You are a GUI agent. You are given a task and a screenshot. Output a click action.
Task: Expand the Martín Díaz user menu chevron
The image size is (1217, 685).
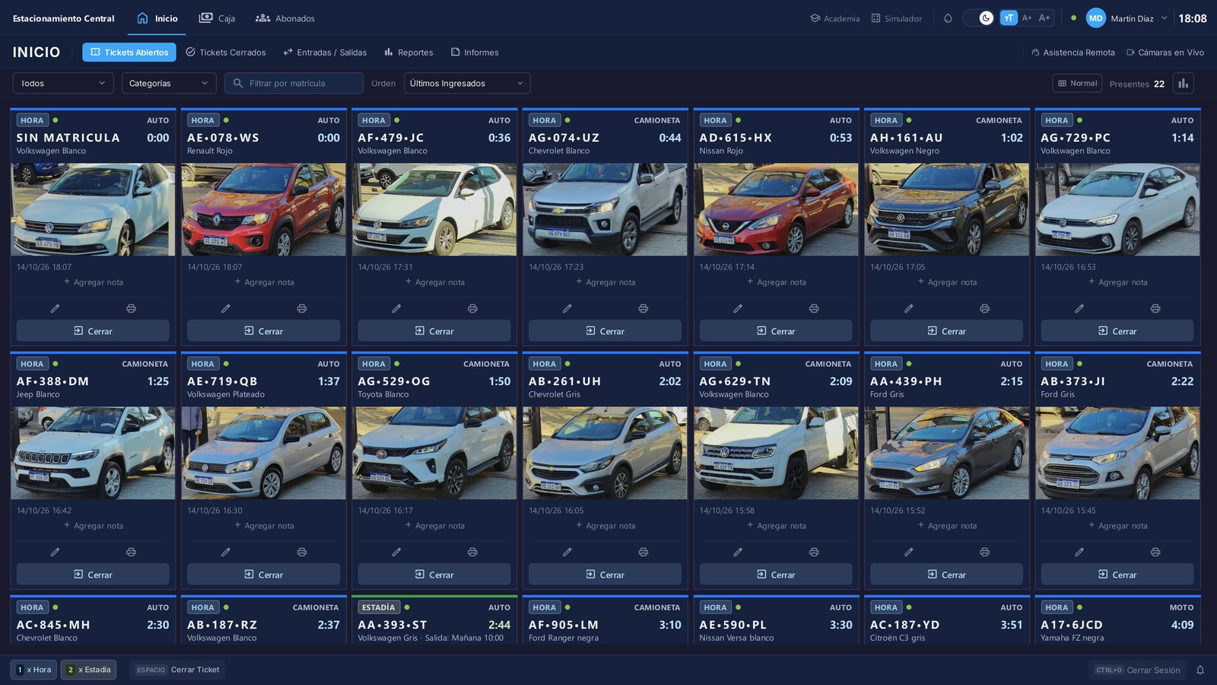(1164, 18)
